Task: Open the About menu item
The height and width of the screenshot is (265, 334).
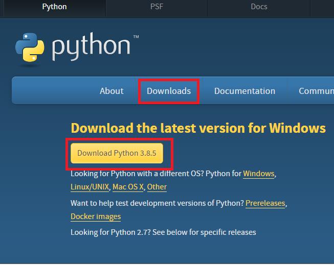Action: [112, 91]
